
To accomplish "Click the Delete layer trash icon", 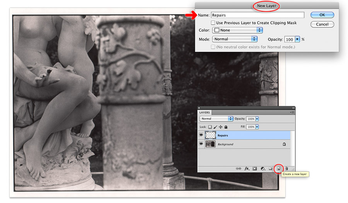I will [x=287, y=169].
